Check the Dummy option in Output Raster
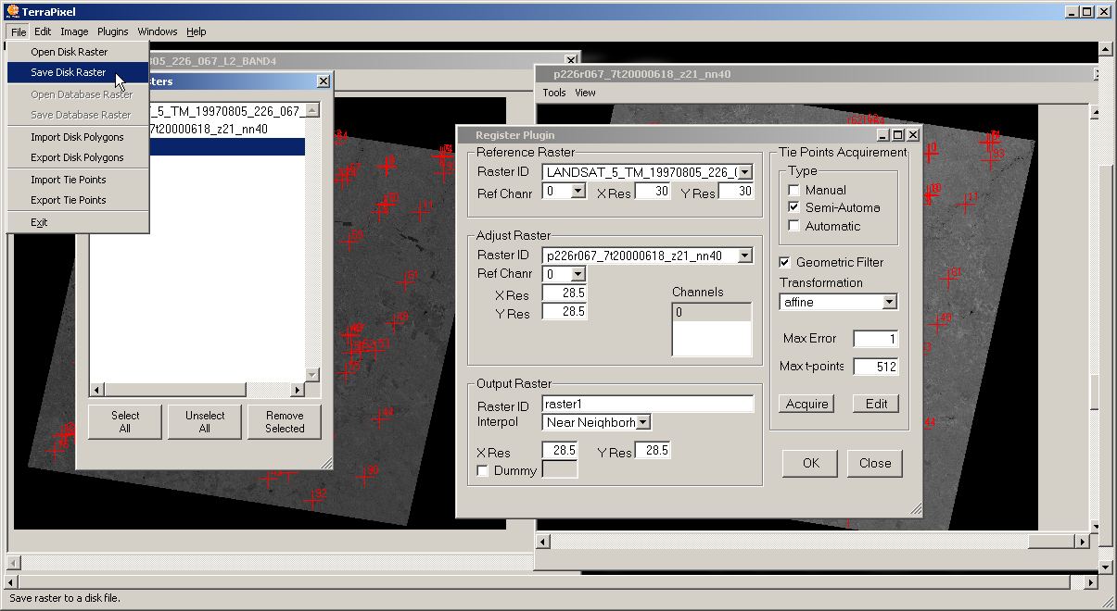 [x=483, y=471]
